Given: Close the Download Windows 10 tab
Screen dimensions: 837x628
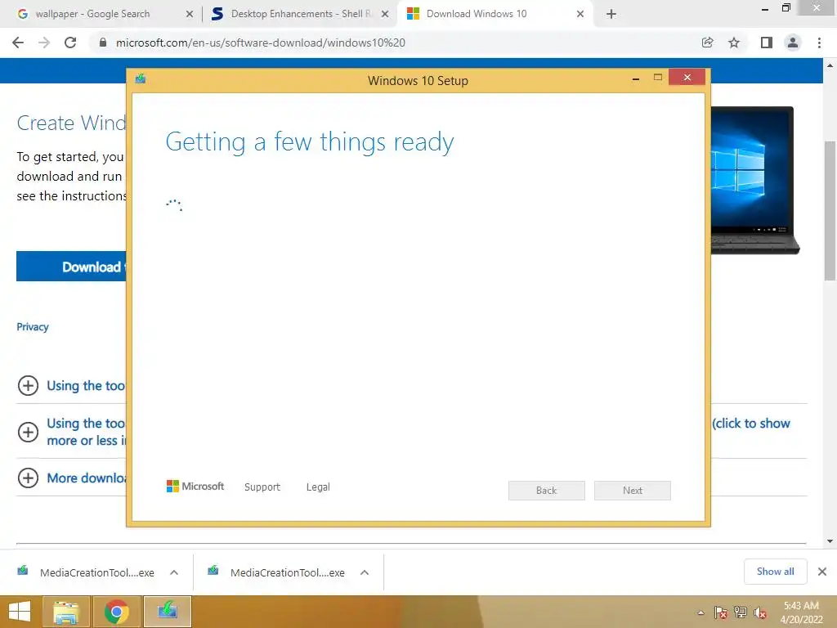Looking at the screenshot, I should (580, 14).
